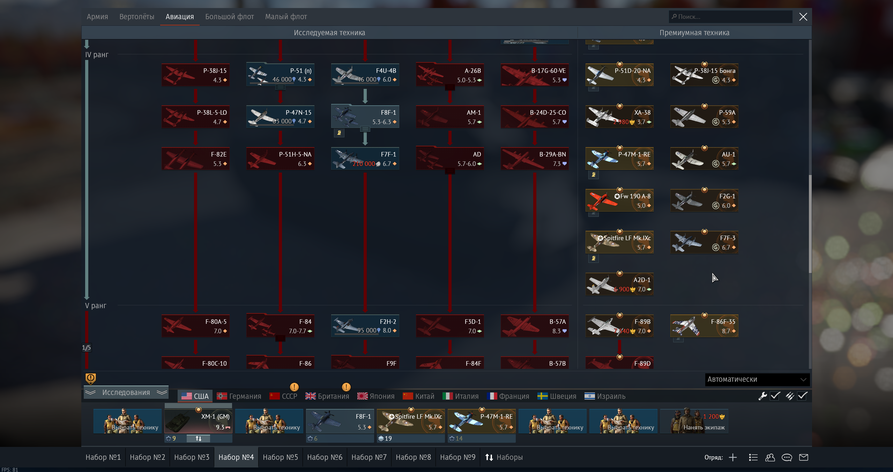Screen dimensions: 893x472
Task: Click the yellow warning shield icon
Action: click(x=91, y=379)
